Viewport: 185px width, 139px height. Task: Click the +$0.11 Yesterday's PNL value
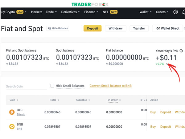[166, 58]
